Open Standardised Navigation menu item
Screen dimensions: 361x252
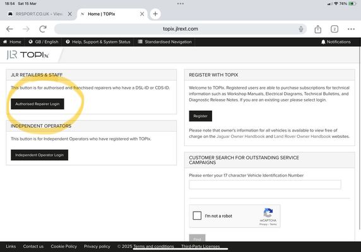(x=165, y=42)
